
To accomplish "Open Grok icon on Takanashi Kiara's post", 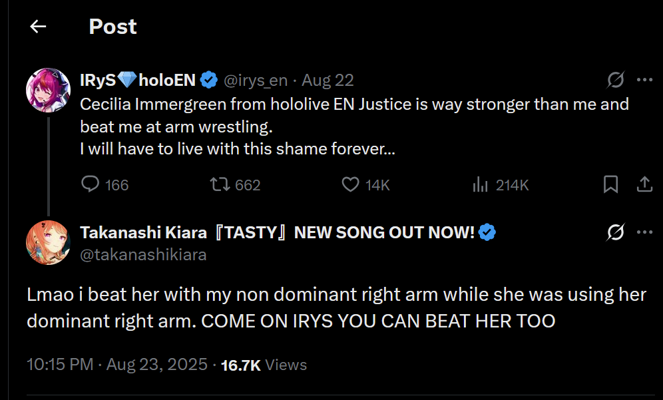I will (x=616, y=232).
